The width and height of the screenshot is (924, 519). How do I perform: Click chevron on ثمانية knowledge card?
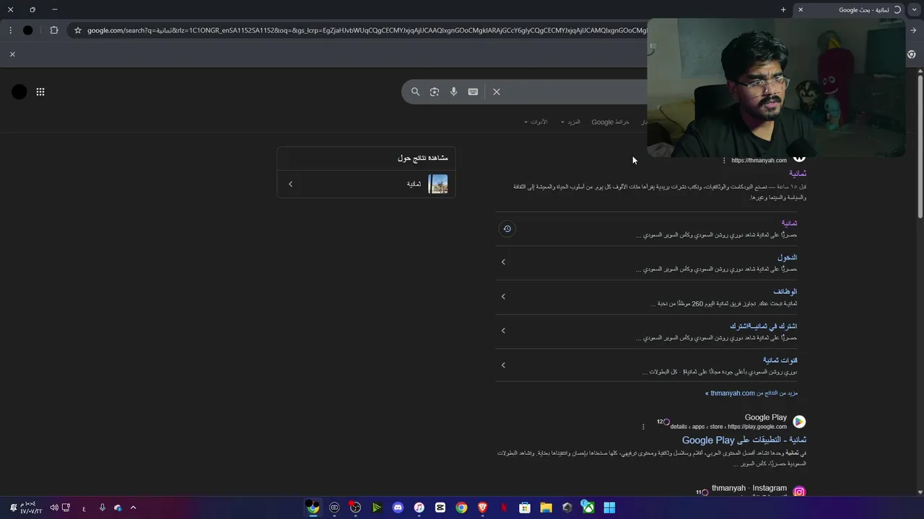tap(291, 184)
